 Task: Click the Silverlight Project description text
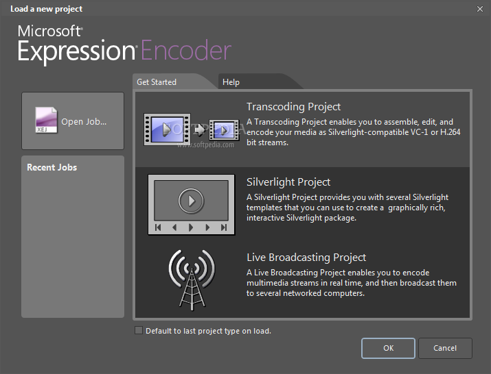click(347, 208)
